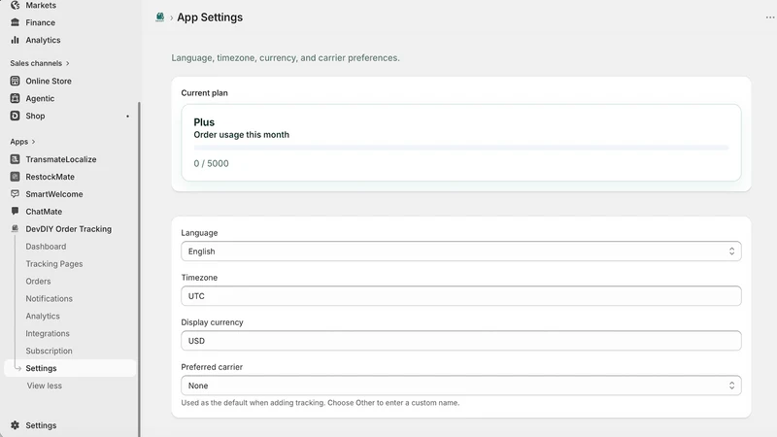
Task: Click the app icon in the breadcrumb header
Action: [x=159, y=17]
